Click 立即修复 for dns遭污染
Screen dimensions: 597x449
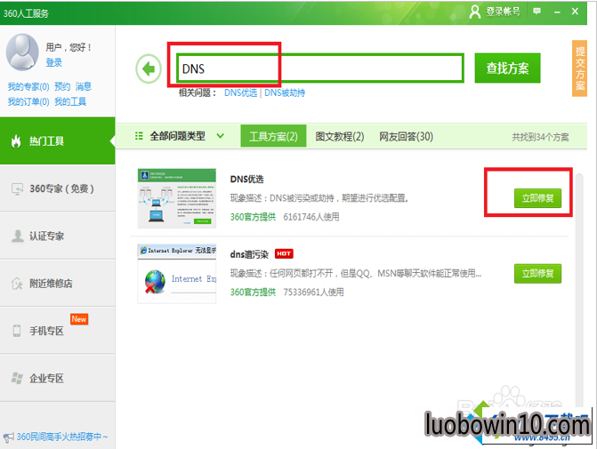(537, 274)
